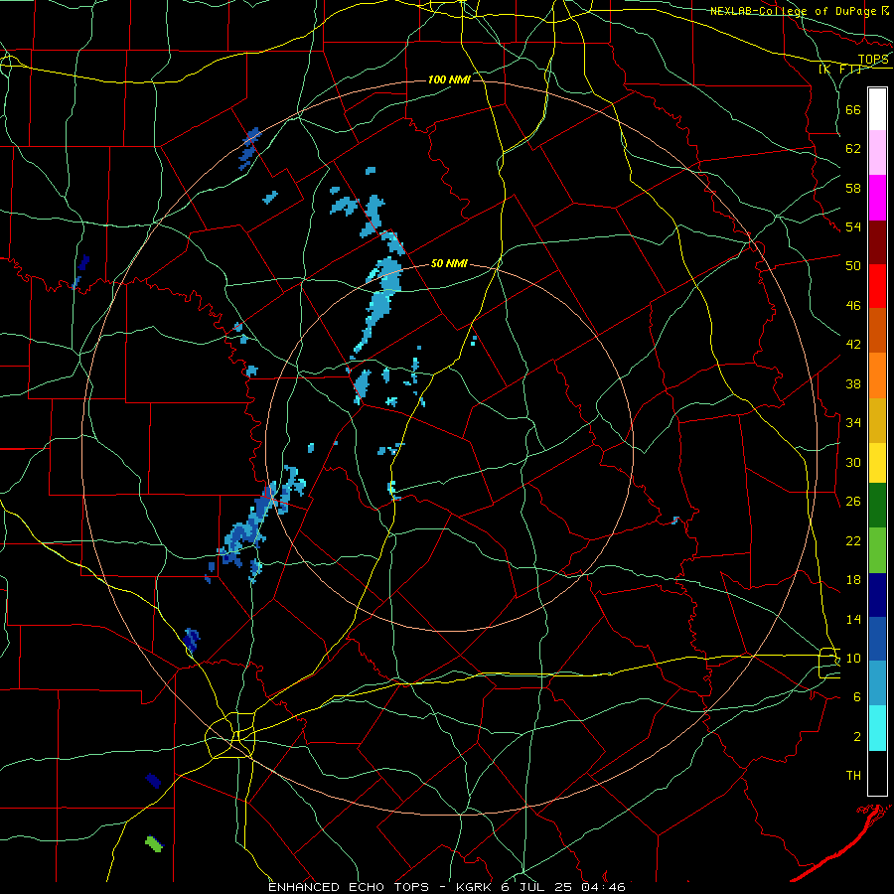
Task: Click the '38' legend value
Action: (x=853, y=383)
